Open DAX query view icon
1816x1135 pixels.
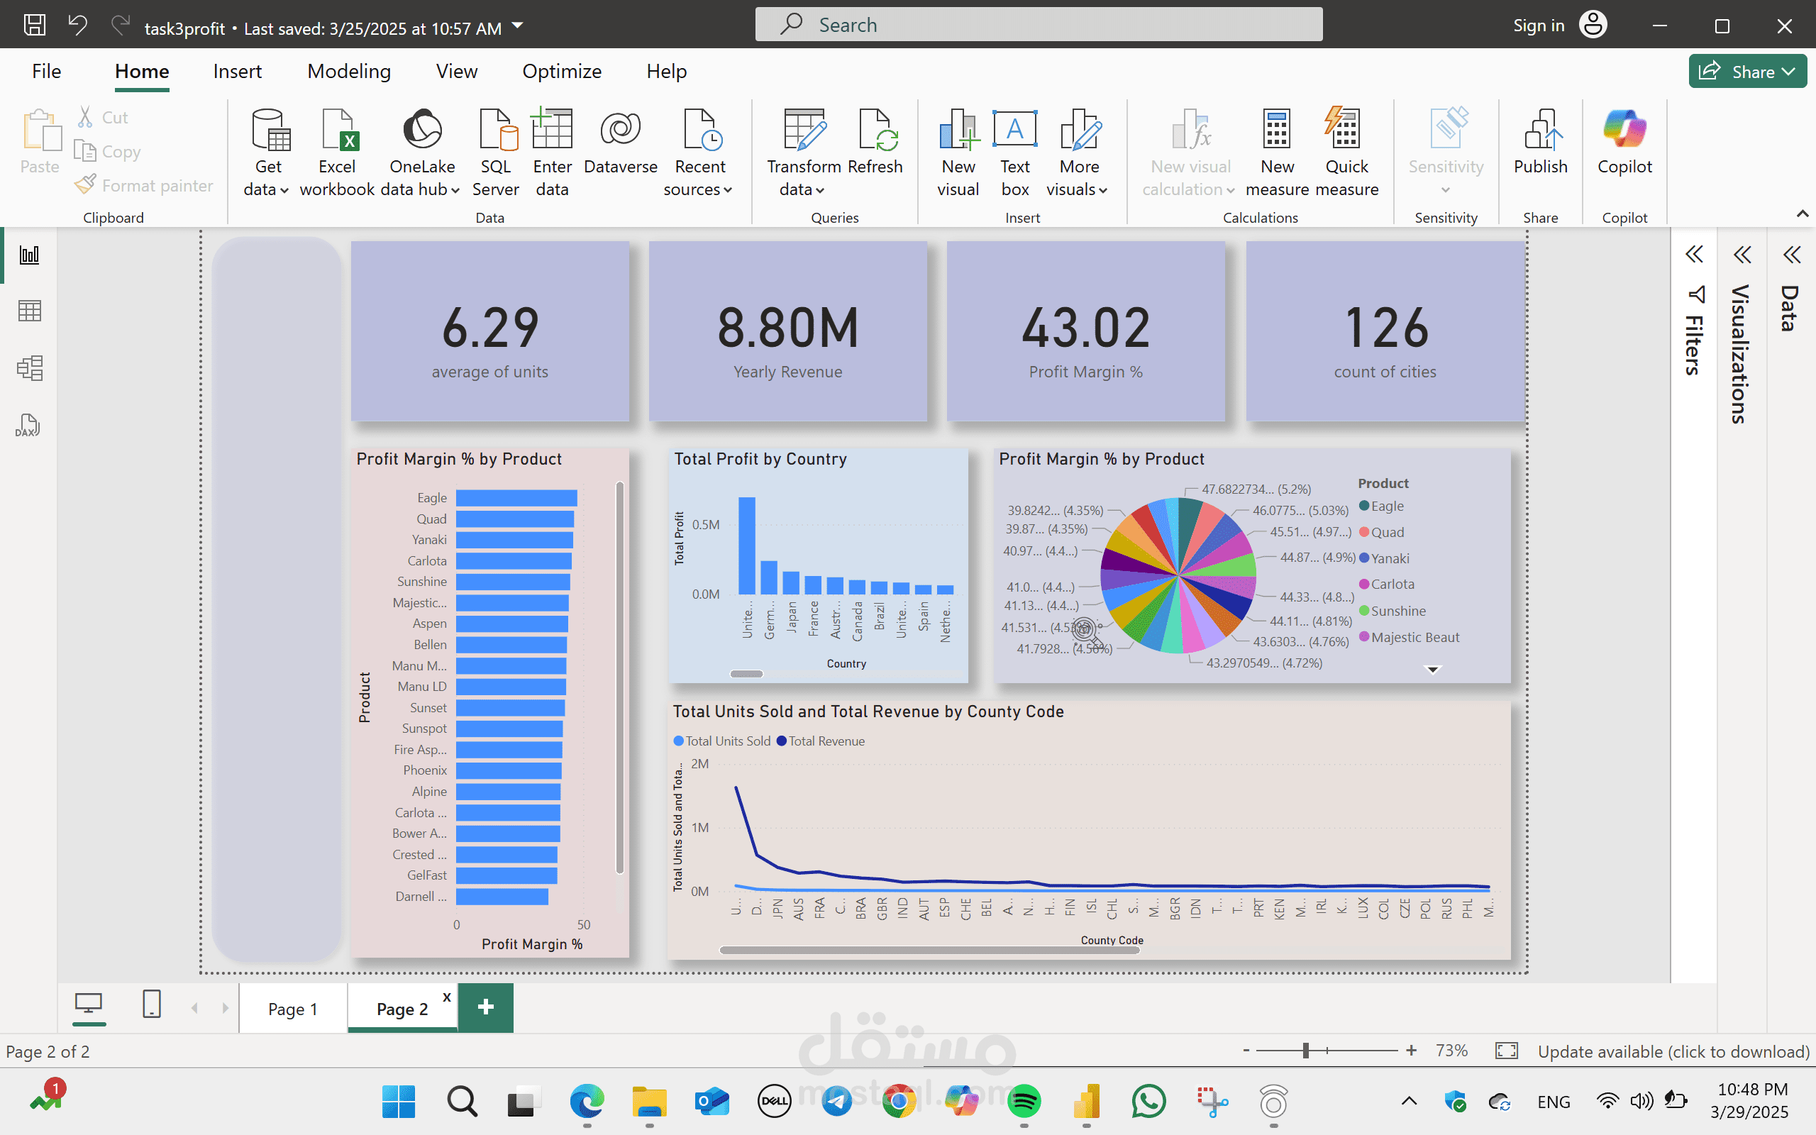(28, 426)
